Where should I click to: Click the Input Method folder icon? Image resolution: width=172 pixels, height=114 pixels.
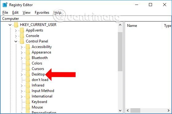28,91
